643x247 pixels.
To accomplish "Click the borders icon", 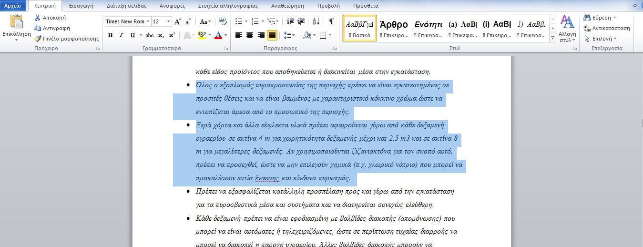I will [323, 35].
